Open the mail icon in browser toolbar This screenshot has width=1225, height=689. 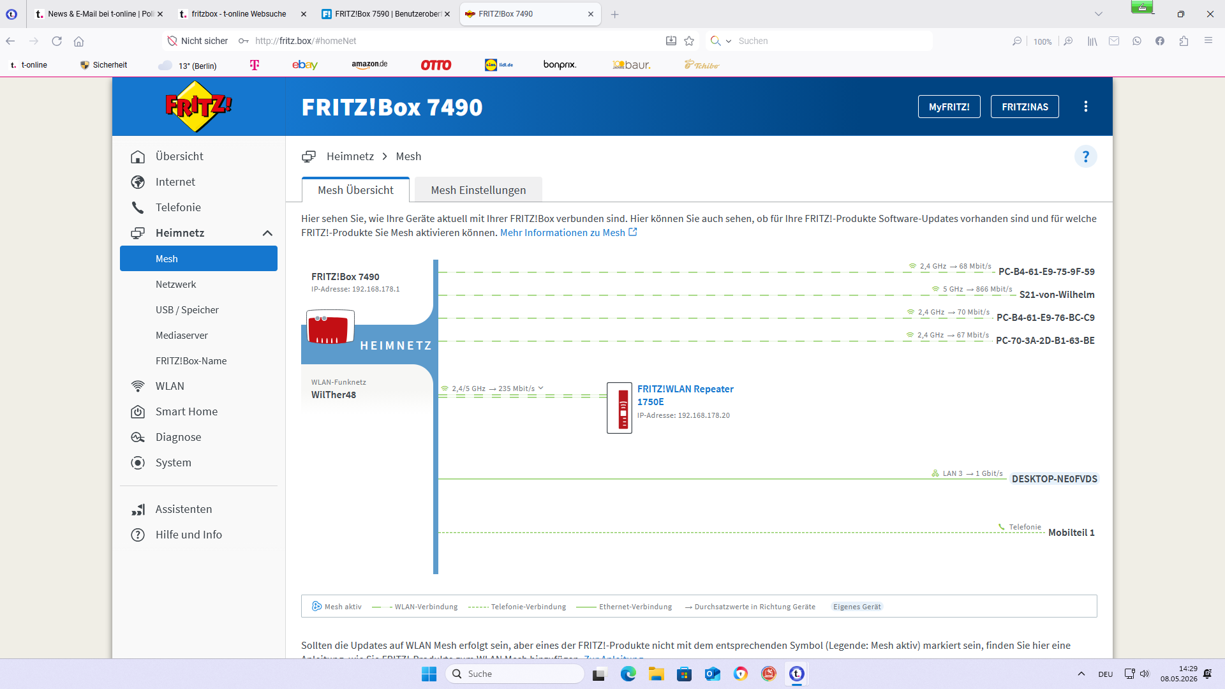point(1114,41)
